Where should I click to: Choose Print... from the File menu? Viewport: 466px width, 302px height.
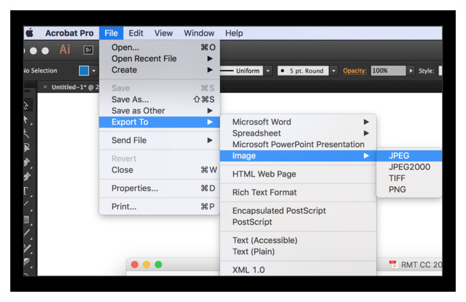[160, 207]
